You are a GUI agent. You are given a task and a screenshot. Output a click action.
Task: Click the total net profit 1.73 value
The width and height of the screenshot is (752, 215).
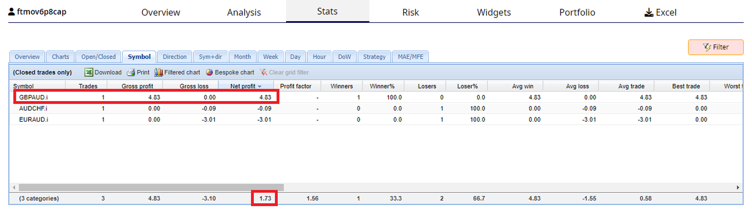point(265,199)
